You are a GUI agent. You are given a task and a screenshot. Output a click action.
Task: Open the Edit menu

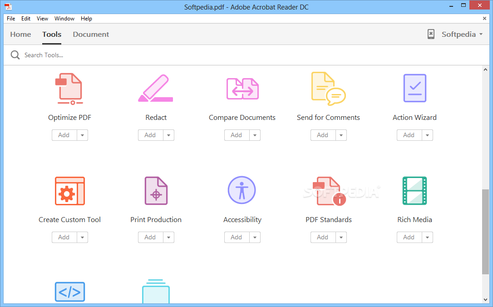click(x=26, y=19)
